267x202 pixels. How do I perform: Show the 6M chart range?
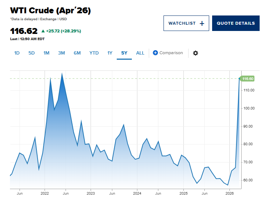pyautogui.click(x=77, y=53)
